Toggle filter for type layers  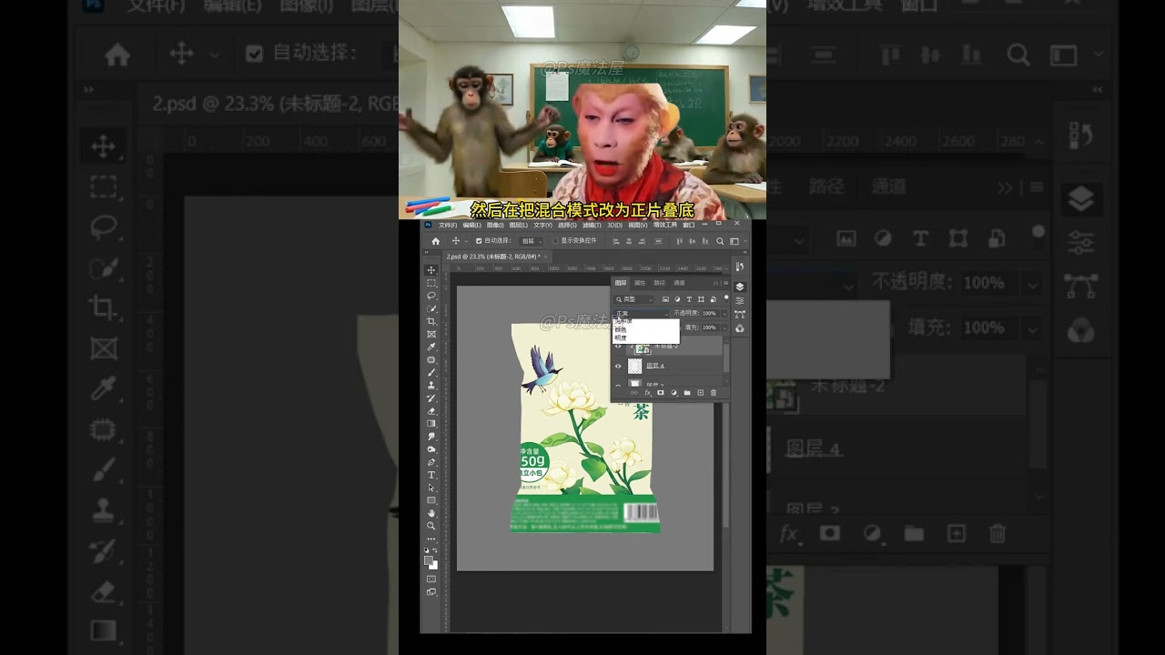pos(689,299)
